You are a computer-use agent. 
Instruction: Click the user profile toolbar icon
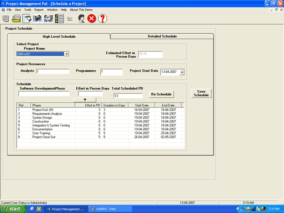(x=81, y=18)
